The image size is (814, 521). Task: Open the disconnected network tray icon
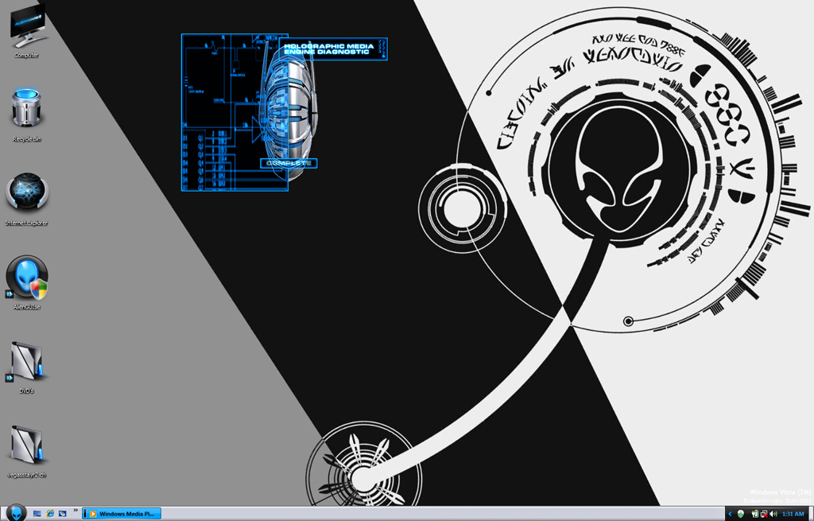(x=764, y=514)
